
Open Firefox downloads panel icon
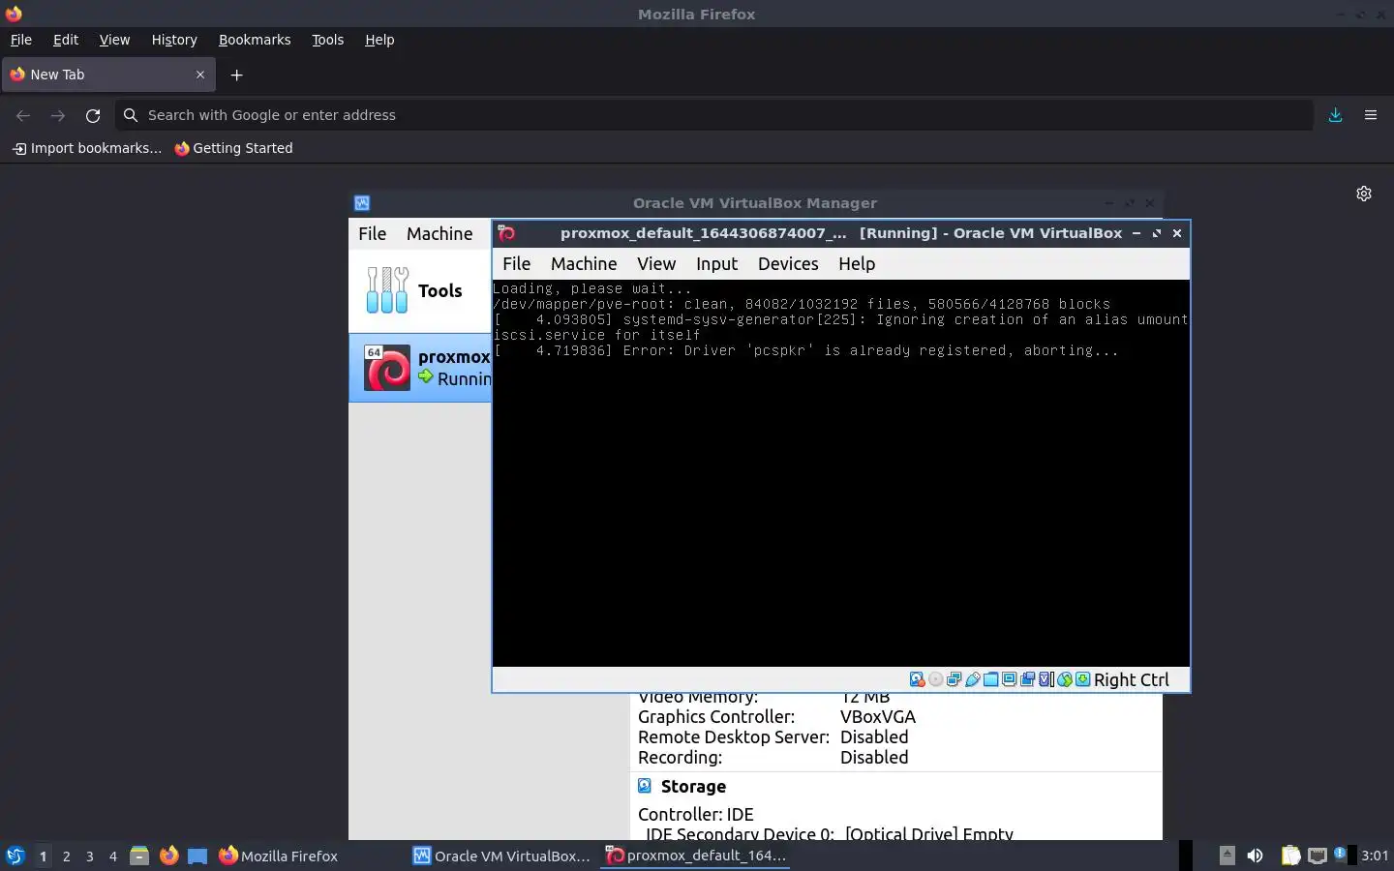[1336, 115]
